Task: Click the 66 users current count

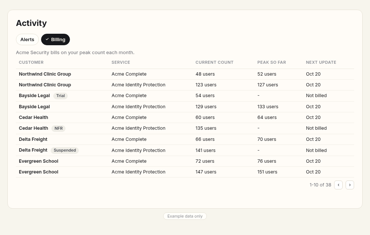Action: [205, 139]
